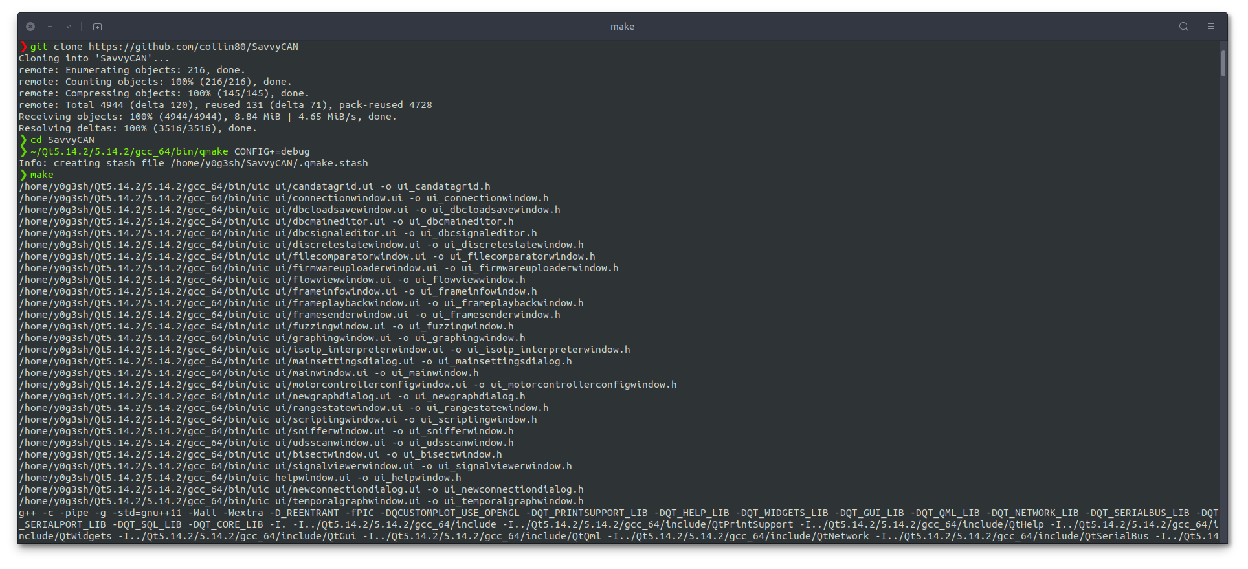This screenshot has height=569, width=1248.
Task: Click the 'Receiving objects: 100%' line
Action: pyautogui.click(x=208, y=117)
